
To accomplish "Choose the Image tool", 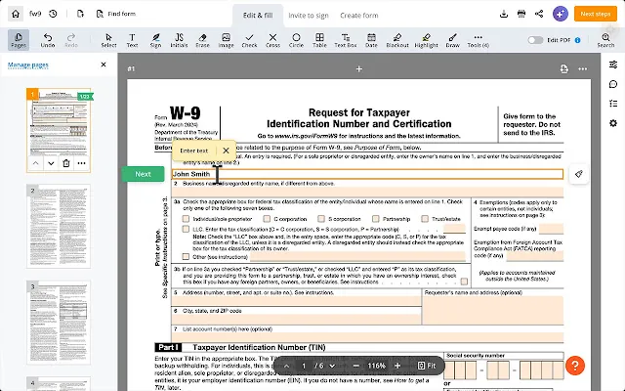I will point(226,40).
